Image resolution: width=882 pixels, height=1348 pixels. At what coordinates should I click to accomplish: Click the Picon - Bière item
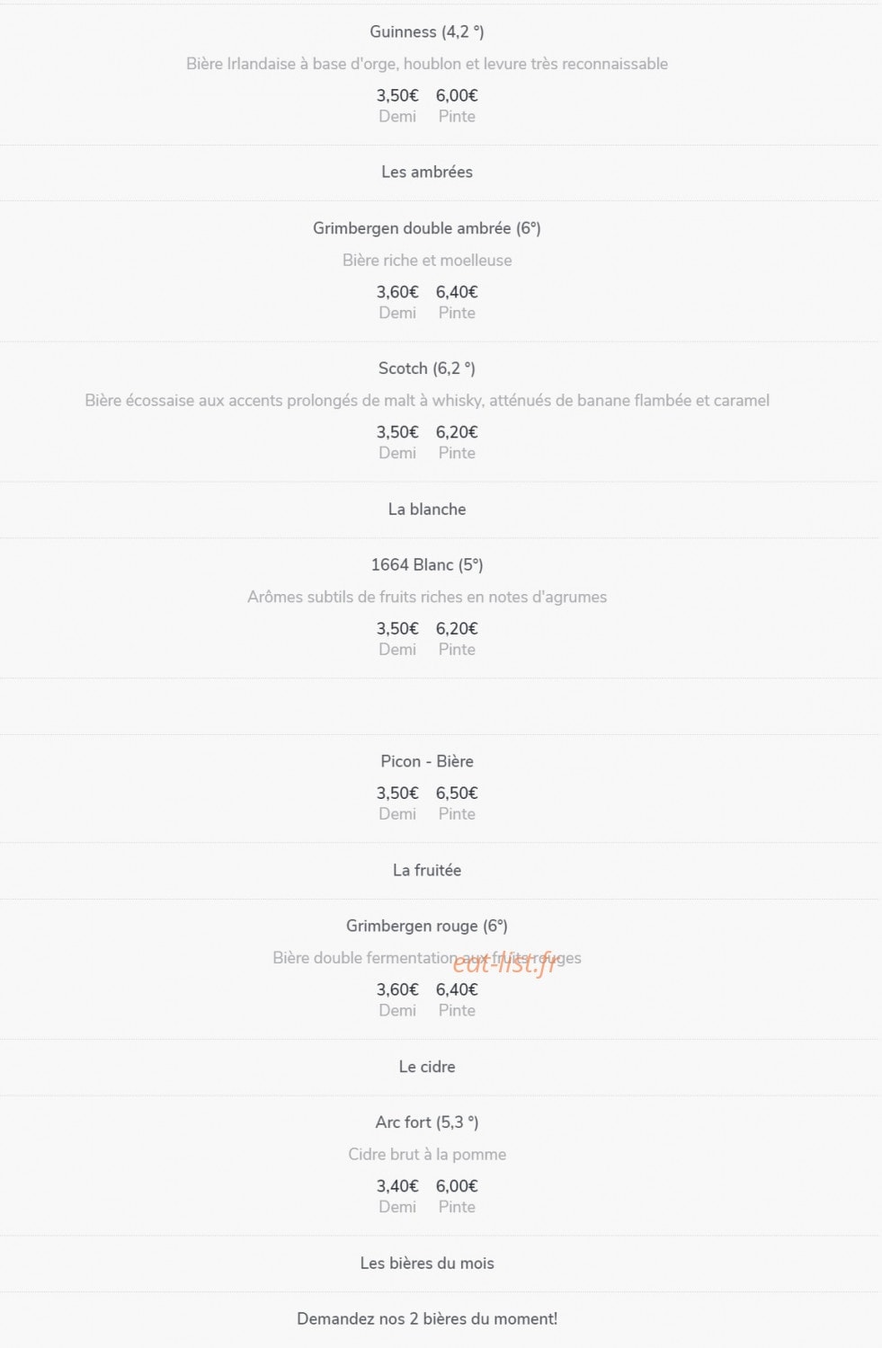427,761
